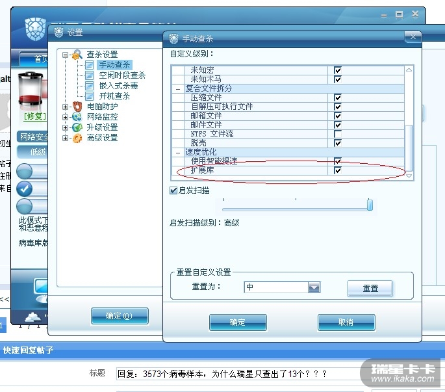
Task: Expand the 网络监控 tree node
Action: [x=65, y=117]
